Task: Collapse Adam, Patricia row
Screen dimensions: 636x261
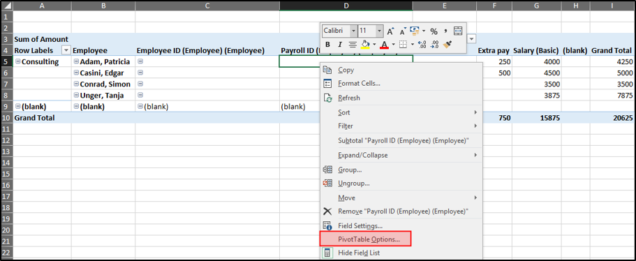Action: pyautogui.click(x=76, y=61)
